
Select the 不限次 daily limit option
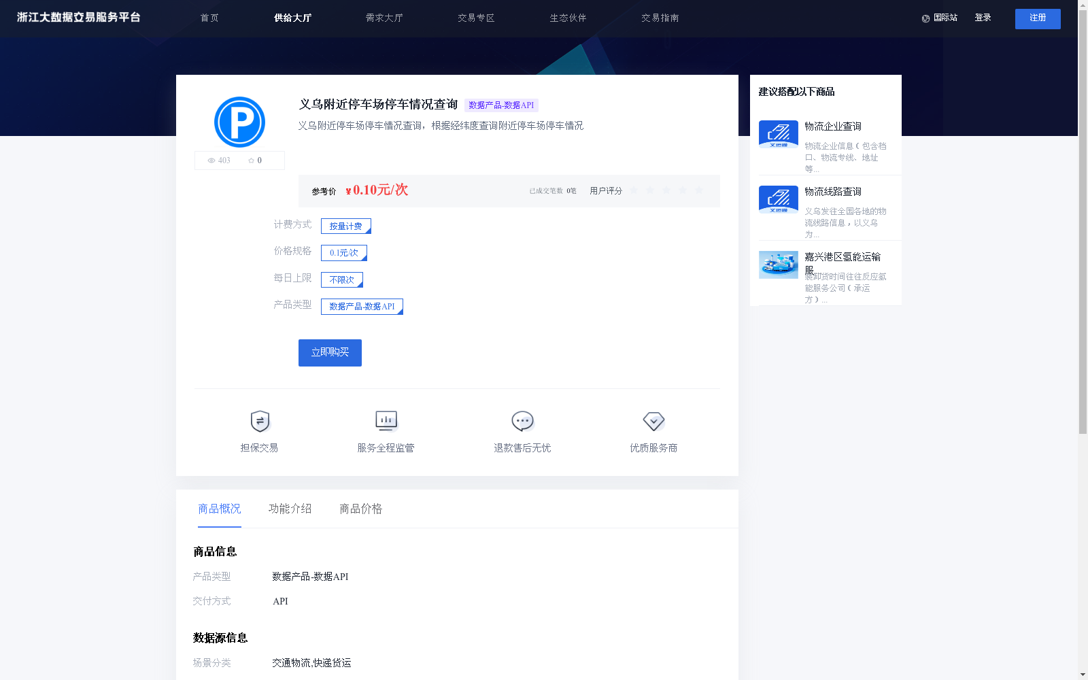[x=342, y=279]
